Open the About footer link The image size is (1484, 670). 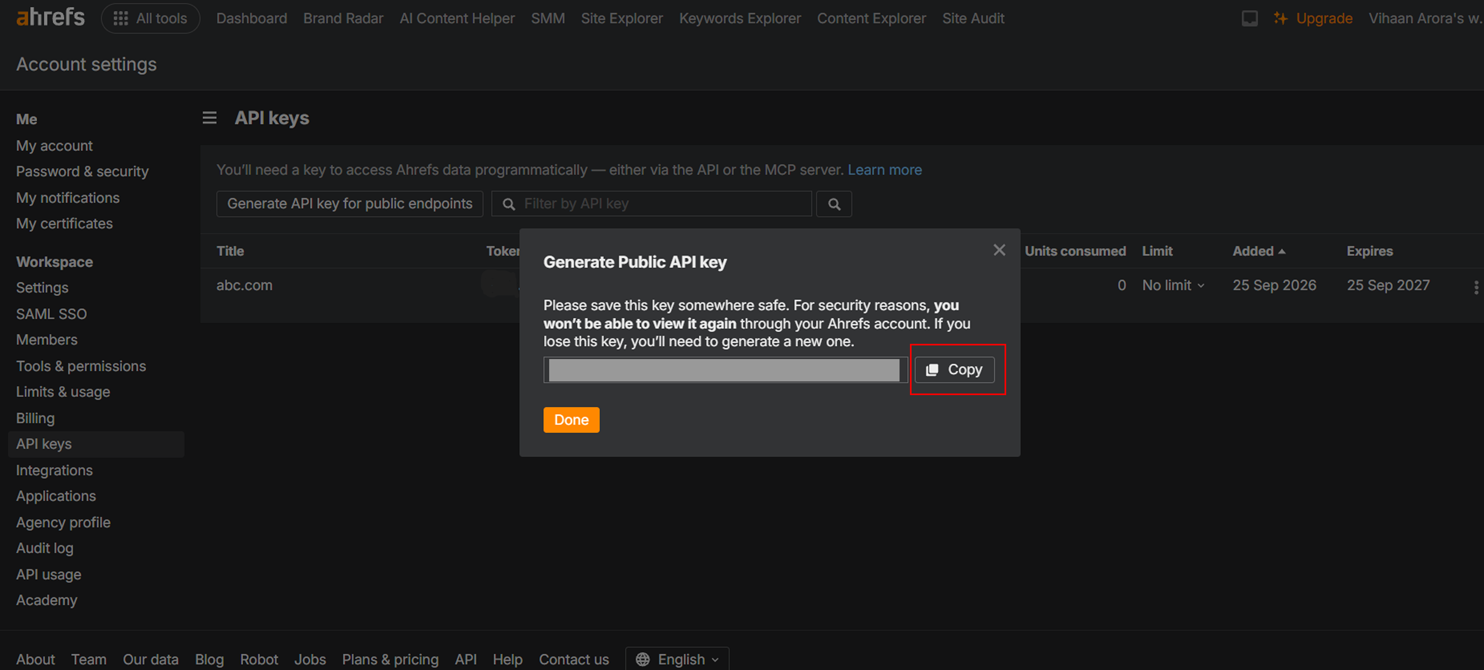tap(35, 660)
